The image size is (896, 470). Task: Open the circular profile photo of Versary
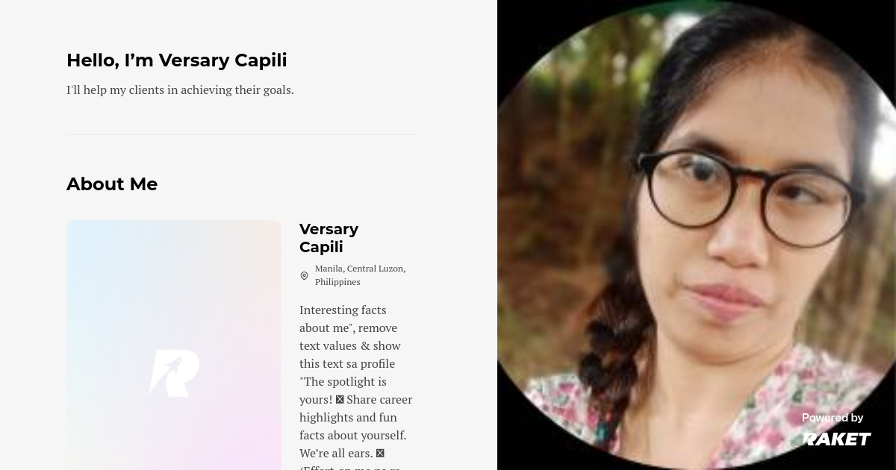[x=697, y=235]
